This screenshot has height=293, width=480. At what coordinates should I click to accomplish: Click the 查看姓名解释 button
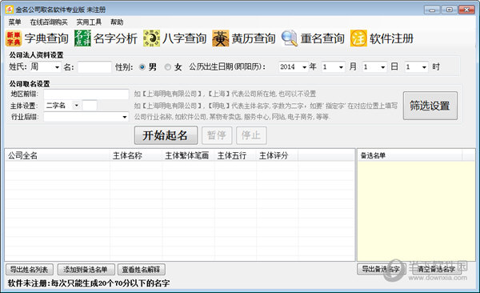(141, 270)
